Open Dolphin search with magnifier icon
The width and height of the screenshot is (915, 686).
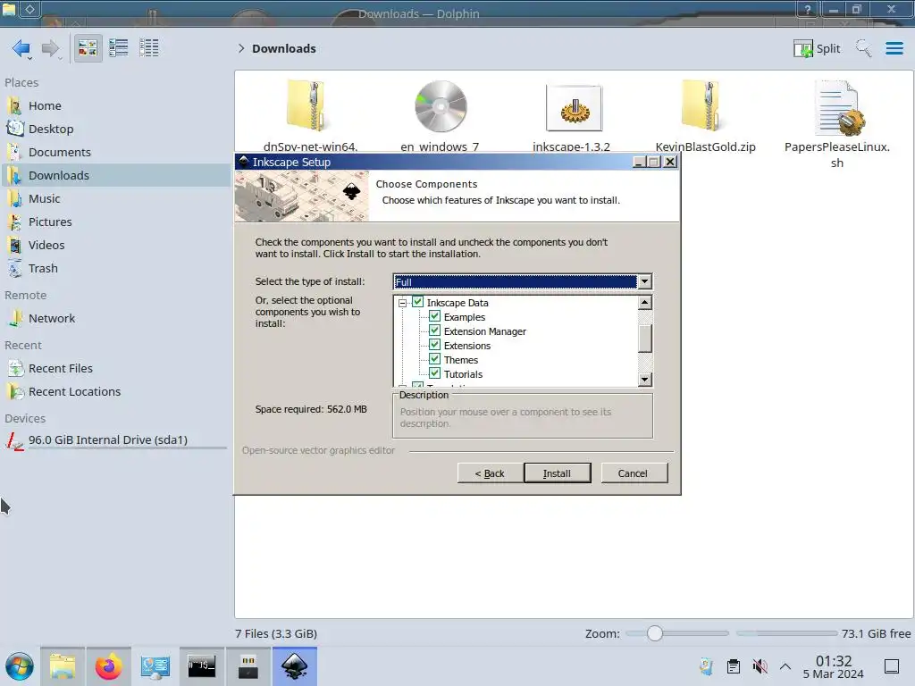point(863,48)
